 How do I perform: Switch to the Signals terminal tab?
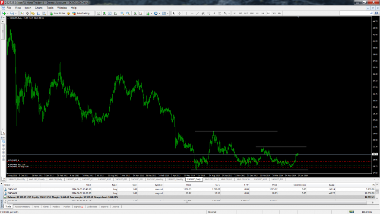tap(78, 207)
